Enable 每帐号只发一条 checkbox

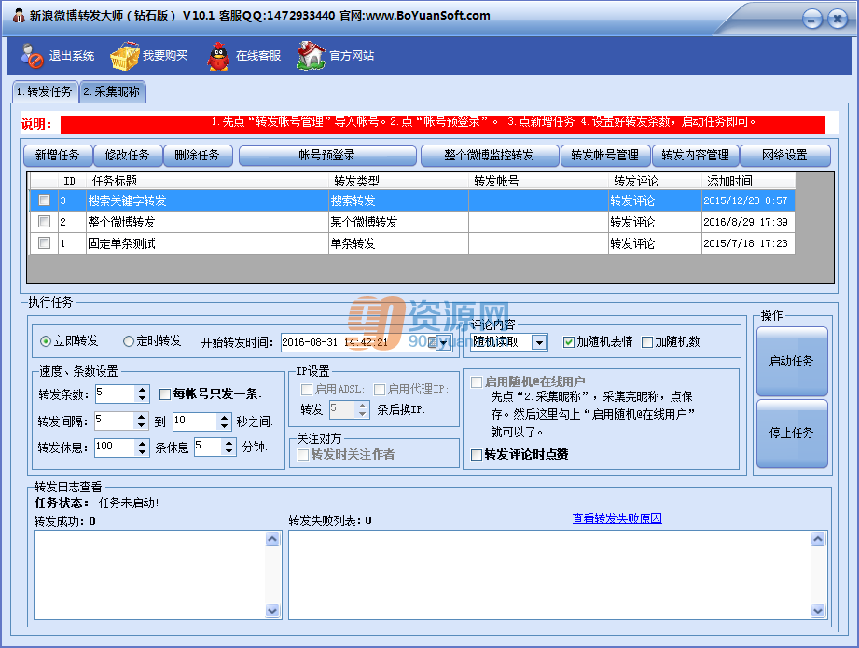(x=164, y=393)
